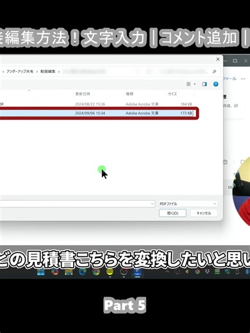Maximize the background application window

(235, 61)
